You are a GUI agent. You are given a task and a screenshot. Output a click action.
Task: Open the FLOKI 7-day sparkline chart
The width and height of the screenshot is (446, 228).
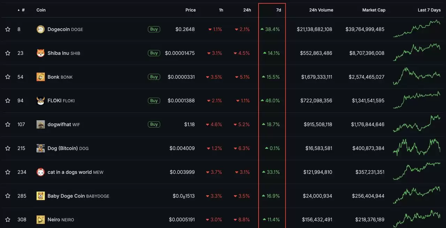click(x=416, y=100)
